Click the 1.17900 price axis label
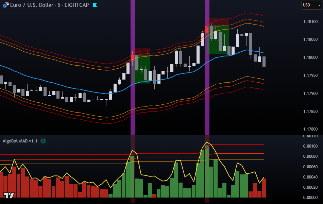This screenshot has height=204, width=323. tap(310, 93)
